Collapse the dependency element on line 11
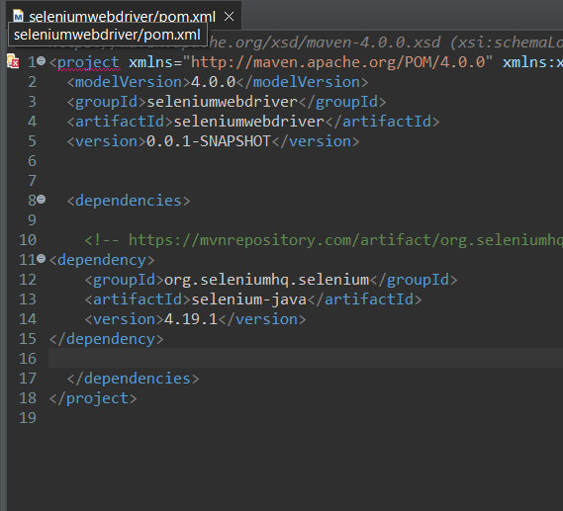 [42, 258]
